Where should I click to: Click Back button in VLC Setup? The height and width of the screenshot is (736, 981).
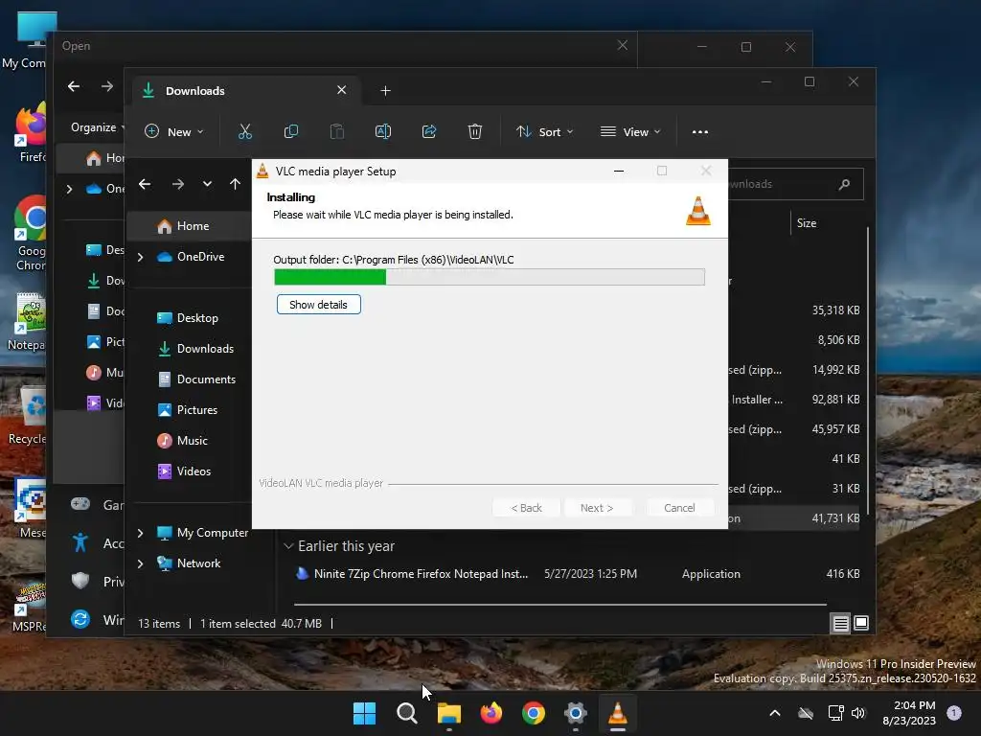526,508
